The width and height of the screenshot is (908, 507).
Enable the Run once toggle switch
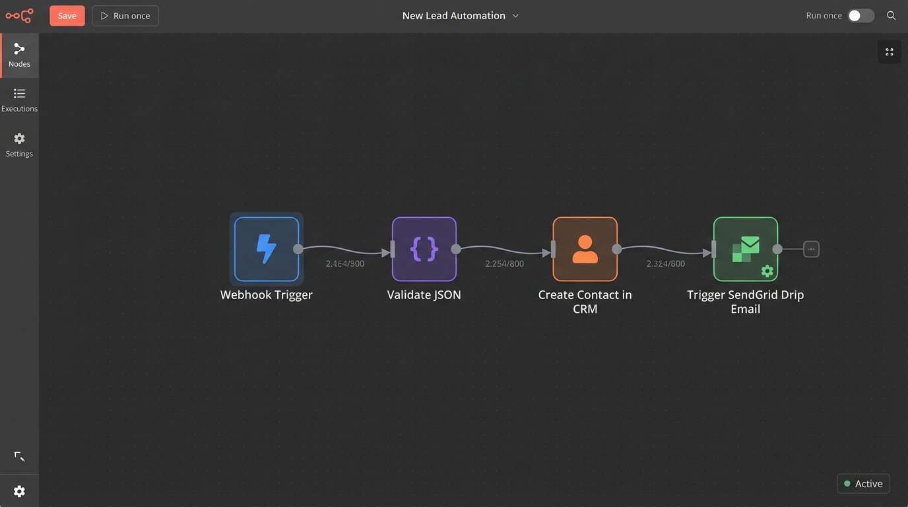pyautogui.click(x=861, y=15)
